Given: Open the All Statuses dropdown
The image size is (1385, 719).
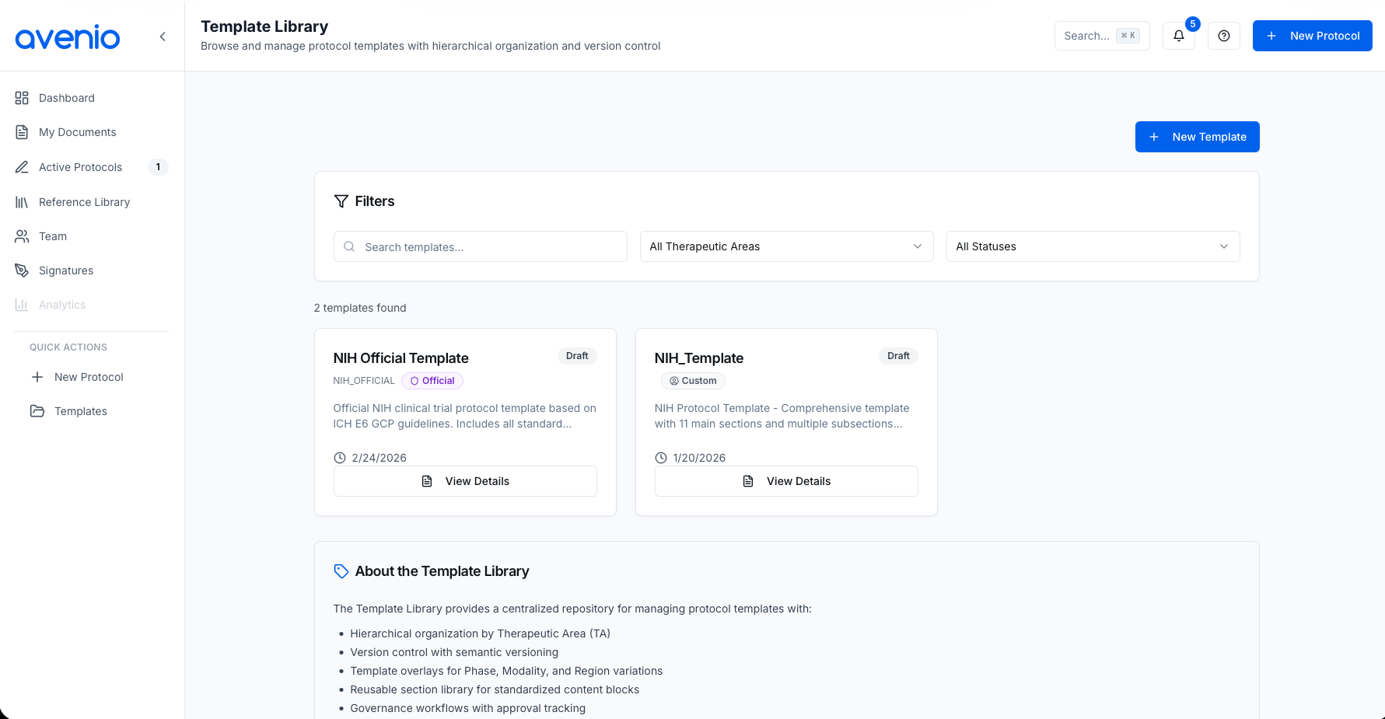Looking at the screenshot, I should point(1093,246).
